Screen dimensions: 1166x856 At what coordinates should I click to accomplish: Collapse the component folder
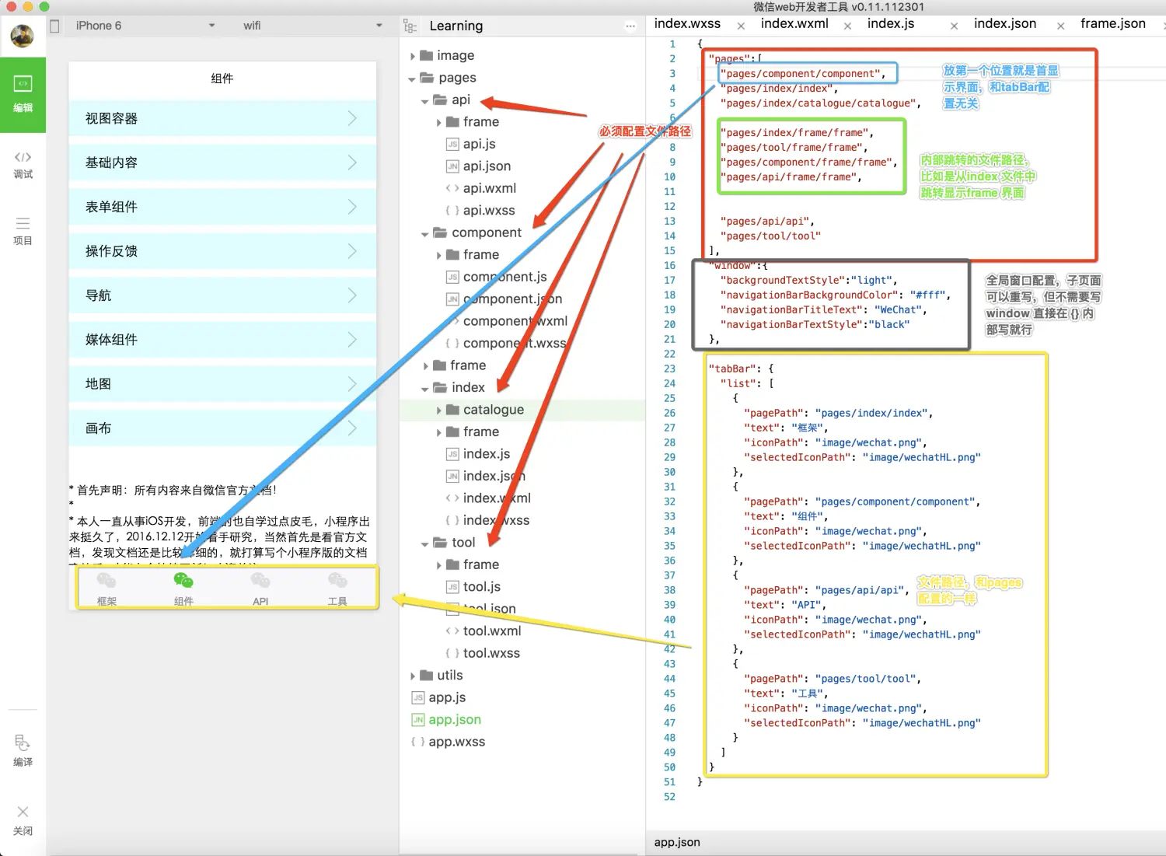[x=425, y=234]
